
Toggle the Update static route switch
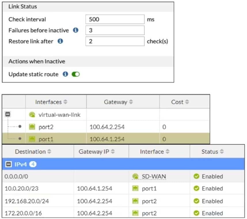[x=76, y=74]
